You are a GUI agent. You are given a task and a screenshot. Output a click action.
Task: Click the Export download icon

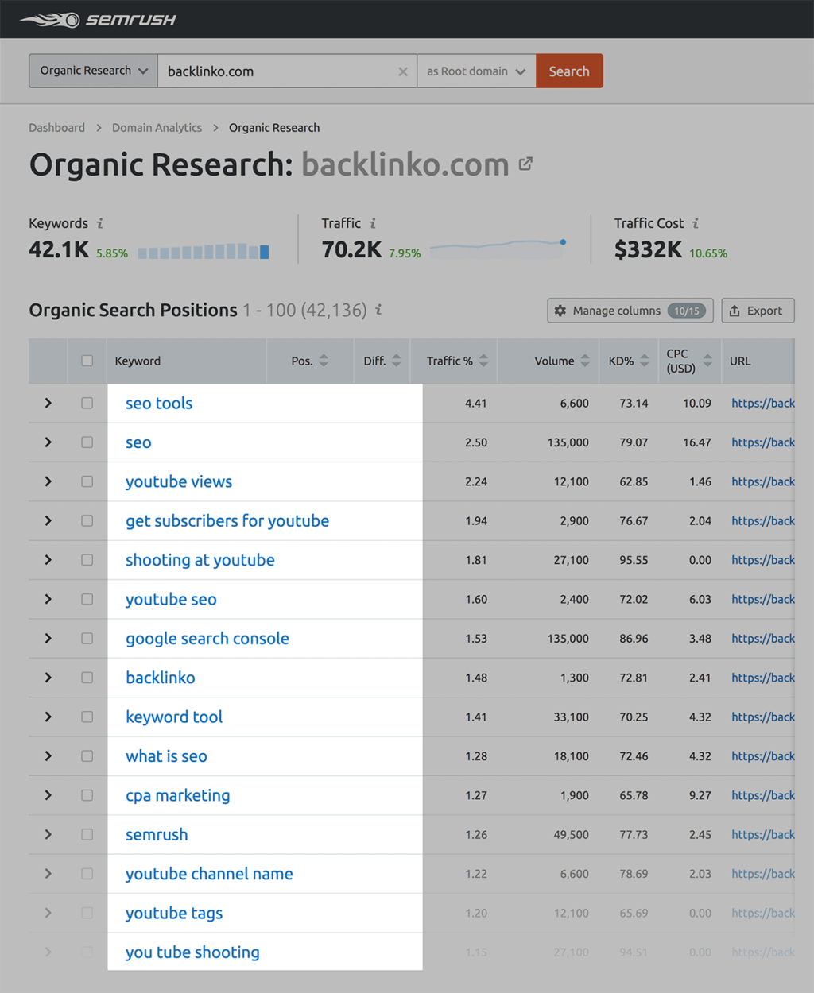(735, 311)
